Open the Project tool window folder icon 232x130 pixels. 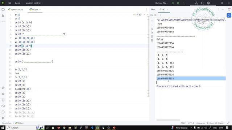point(3,9)
